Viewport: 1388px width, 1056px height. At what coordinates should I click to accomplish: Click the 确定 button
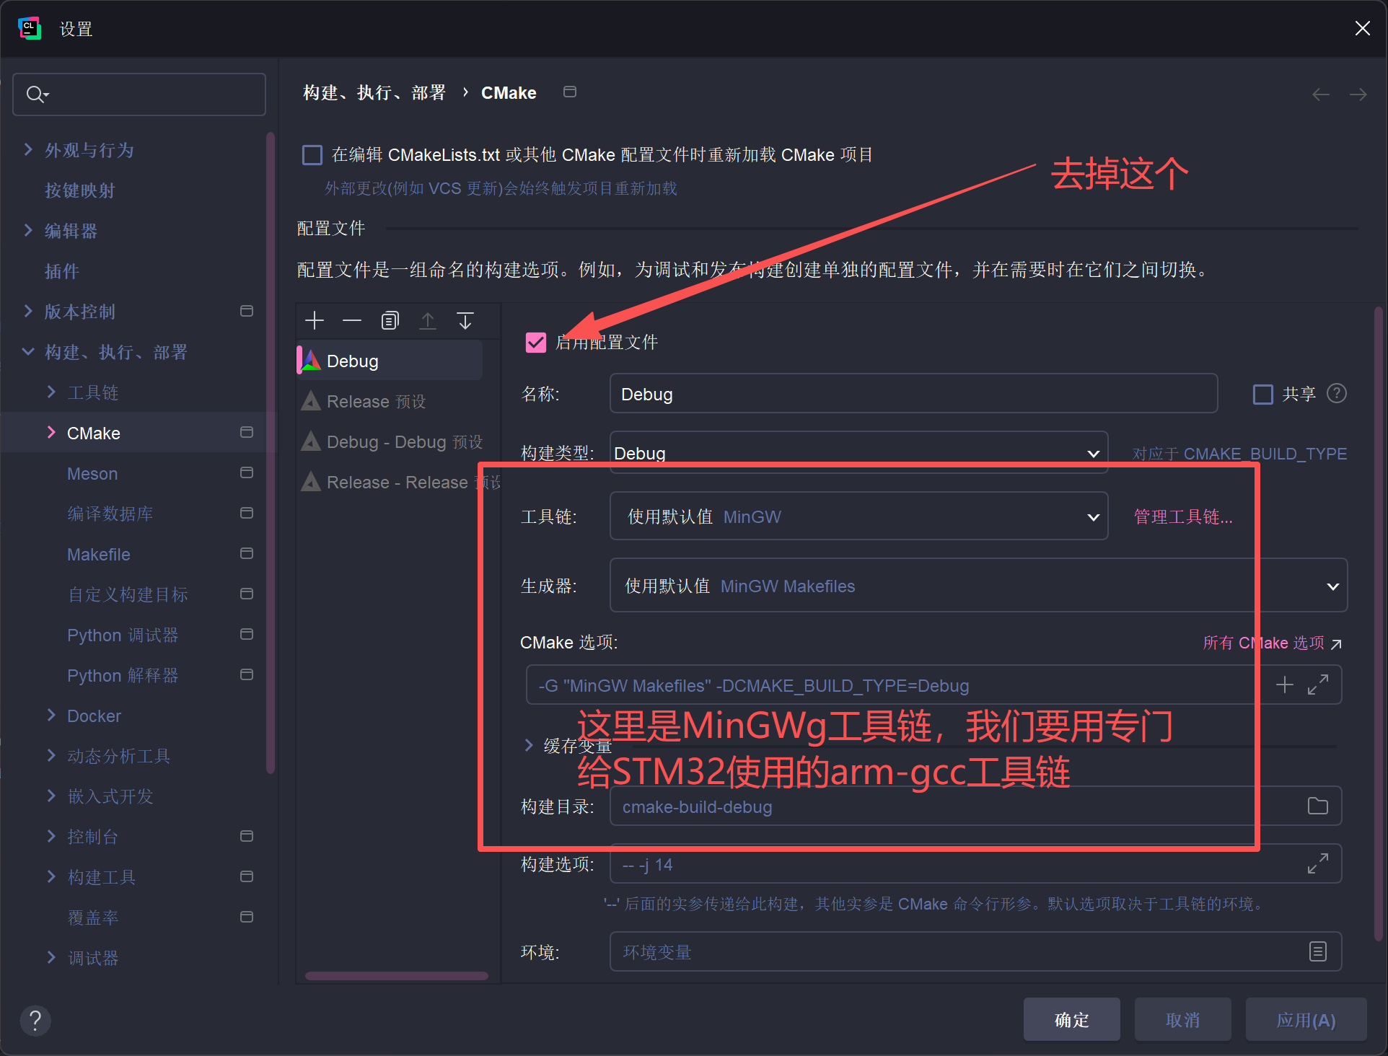pyautogui.click(x=1071, y=1019)
